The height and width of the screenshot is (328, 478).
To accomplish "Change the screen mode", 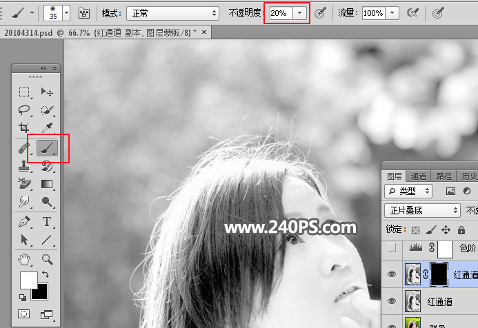I will [x=47, y=314].
